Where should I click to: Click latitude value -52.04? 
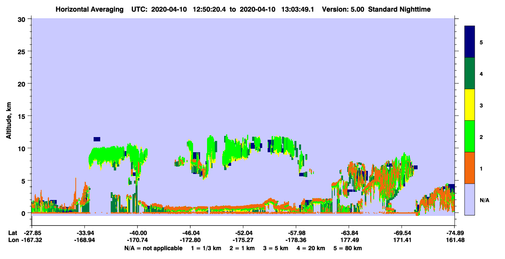243,233
